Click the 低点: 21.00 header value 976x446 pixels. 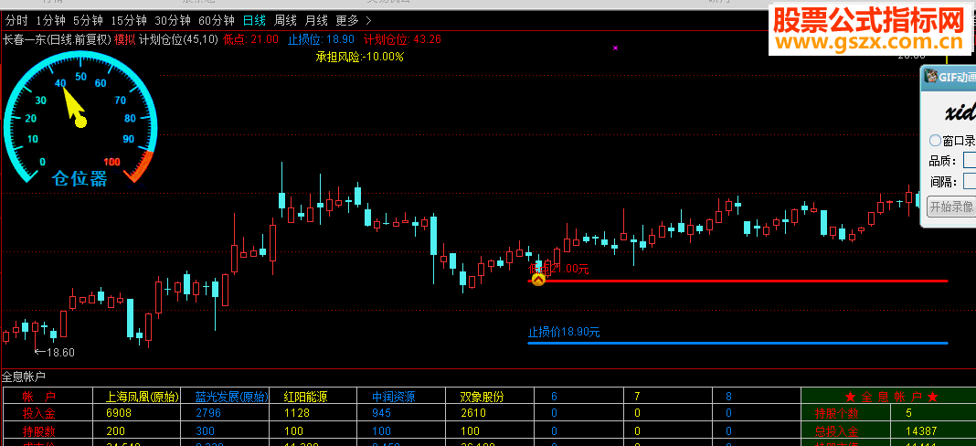(250, 39)
